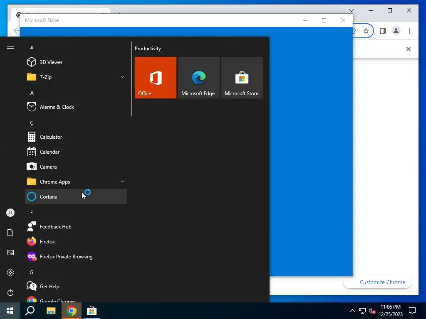Open the Action Center notifications icon
Image resolution: width=426 pixels, height=319 pixels.
pos(412,311)
